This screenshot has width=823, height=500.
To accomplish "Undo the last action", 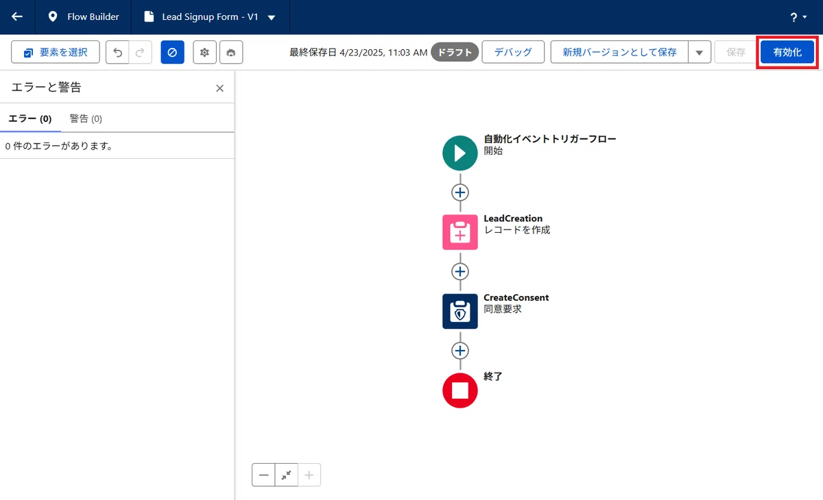I will tap(117, 52).
